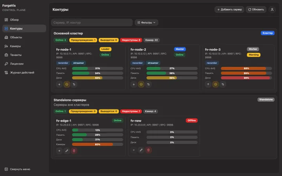This screenshot has width=282, height=176.
Task: Open the Фильтры dropdown
Action: pyautogui.click(x=146, y=22)
